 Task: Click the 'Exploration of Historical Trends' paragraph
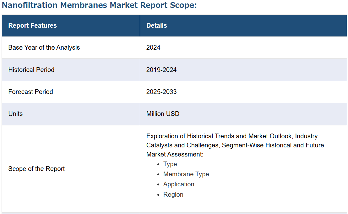pos(235,145)
